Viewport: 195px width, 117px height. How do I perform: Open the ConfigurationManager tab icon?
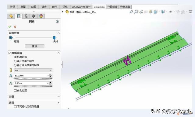pos(26,16)
